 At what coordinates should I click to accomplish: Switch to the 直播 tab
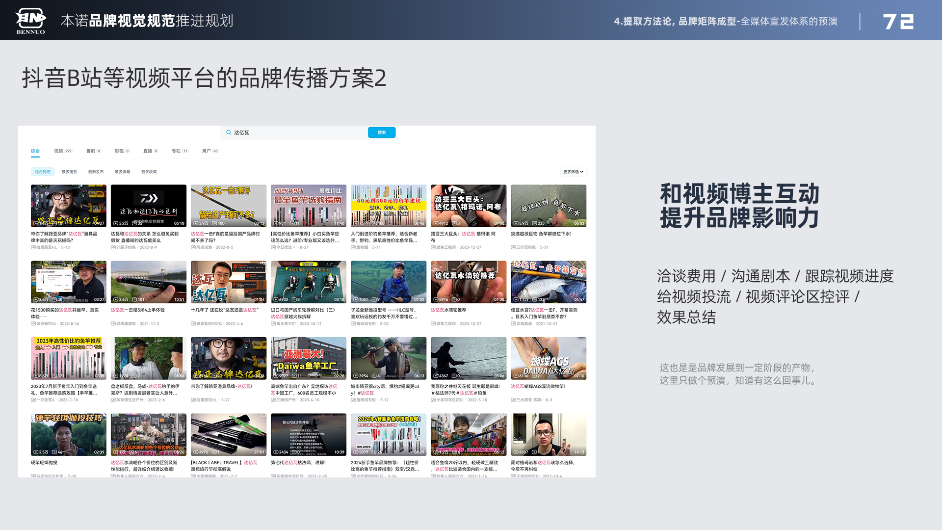click(x=151, y=151)
